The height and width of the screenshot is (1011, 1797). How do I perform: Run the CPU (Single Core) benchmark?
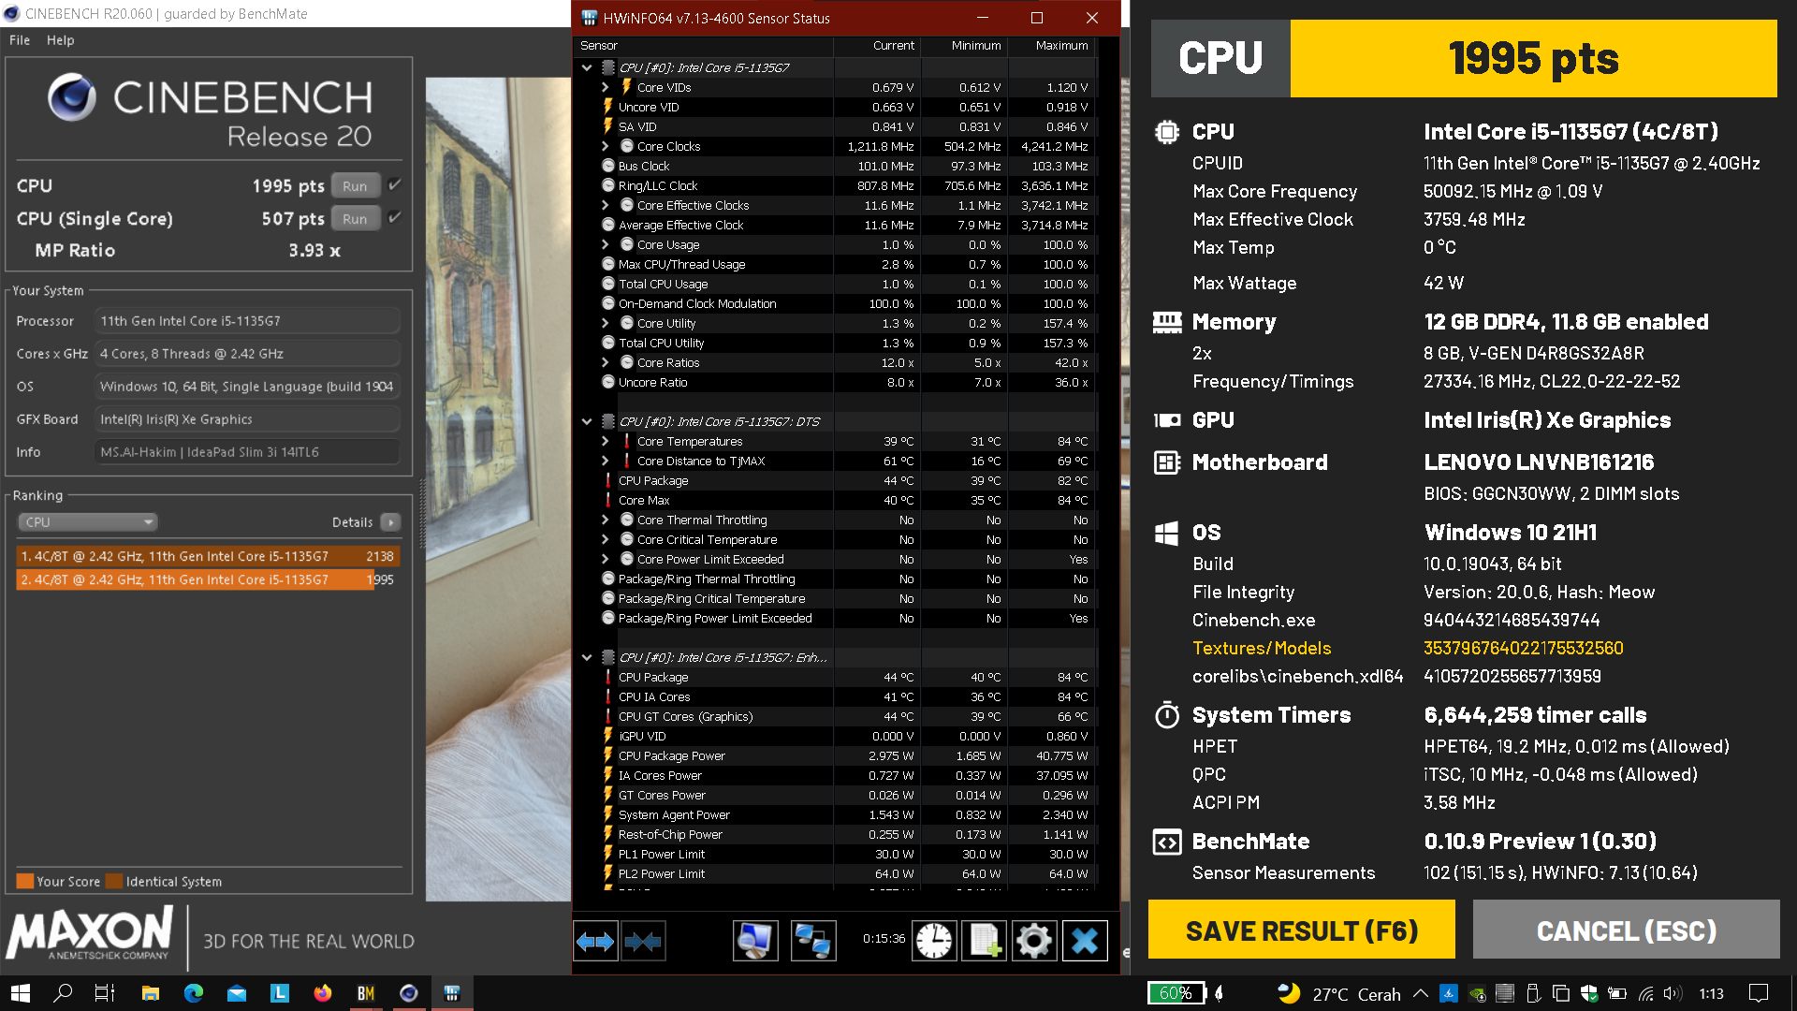[x=355, y=218]
